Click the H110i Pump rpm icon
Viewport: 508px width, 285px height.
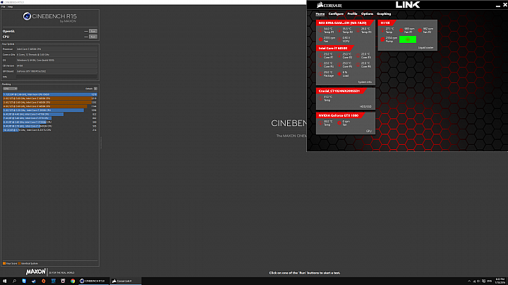point(382,39)
